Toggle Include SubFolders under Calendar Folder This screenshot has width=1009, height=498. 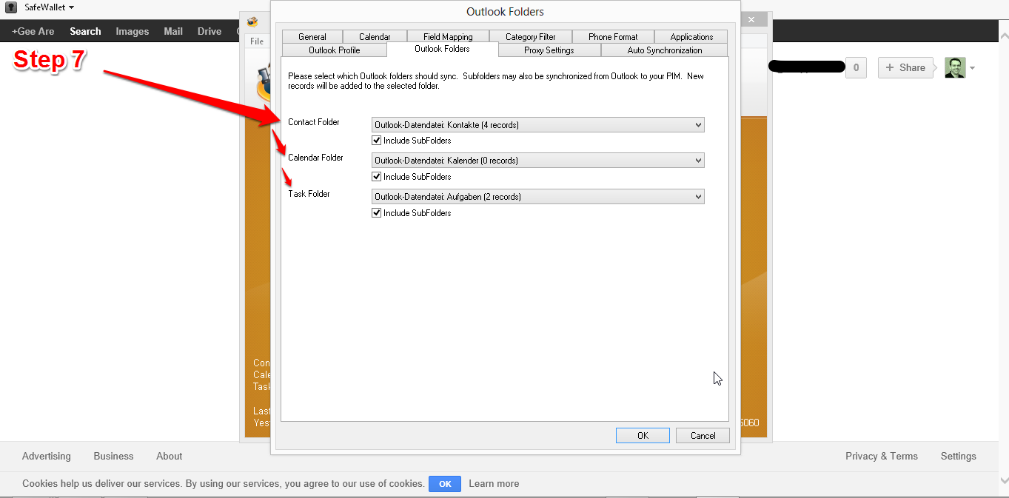(377, 177)
